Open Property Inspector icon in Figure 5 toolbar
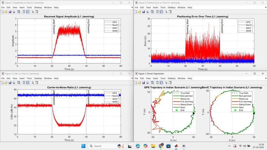Image resolution: width=267 pixels, height=150 pixels. pyautogui.click(x=170, y=12)
